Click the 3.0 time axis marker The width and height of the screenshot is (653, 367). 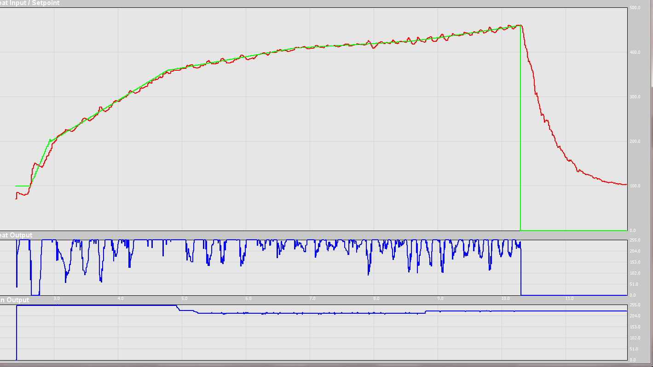pyautogui.click(x=57, y=299)
